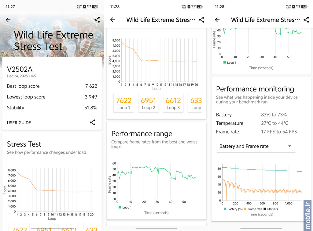This screenshot has height=231, width=313.
Task: Tap the back arrow on the left screen
Action: coord(8,20)
